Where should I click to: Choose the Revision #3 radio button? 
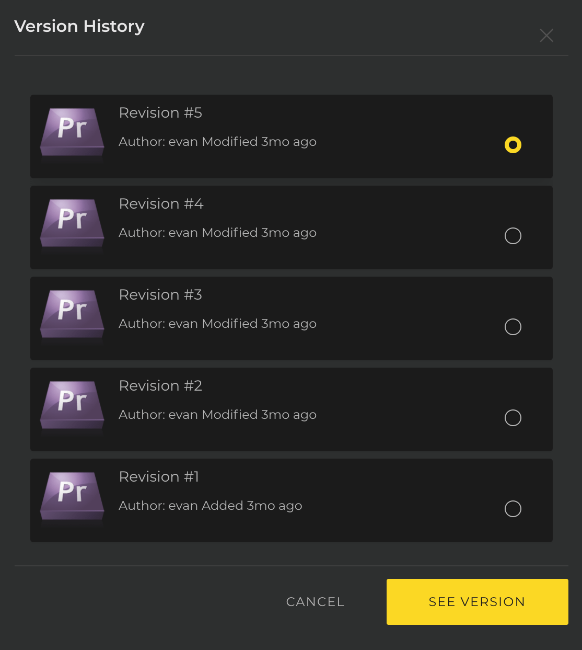click(x=513, y=327)
